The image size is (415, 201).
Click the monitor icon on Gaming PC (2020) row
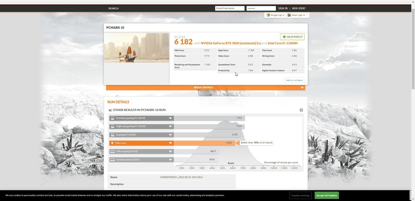tap(113, 135)
